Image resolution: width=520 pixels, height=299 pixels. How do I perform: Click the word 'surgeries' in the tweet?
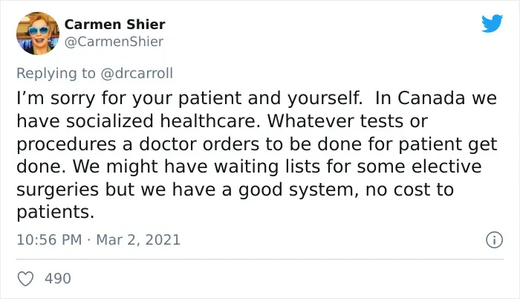point(58,190)
